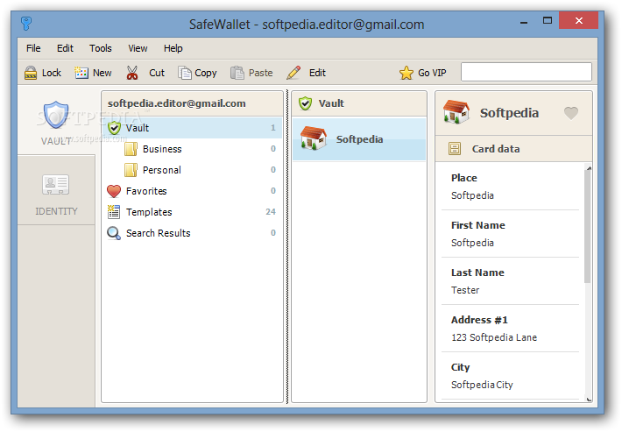Click the City value Softpedia City

tap(482, 385)
